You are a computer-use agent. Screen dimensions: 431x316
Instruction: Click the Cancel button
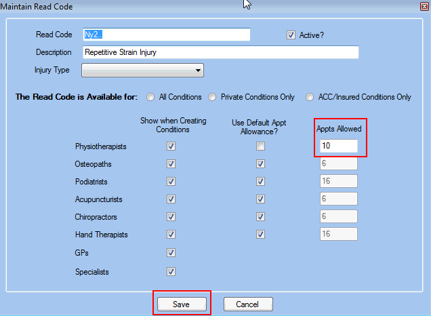pos(247,304)
